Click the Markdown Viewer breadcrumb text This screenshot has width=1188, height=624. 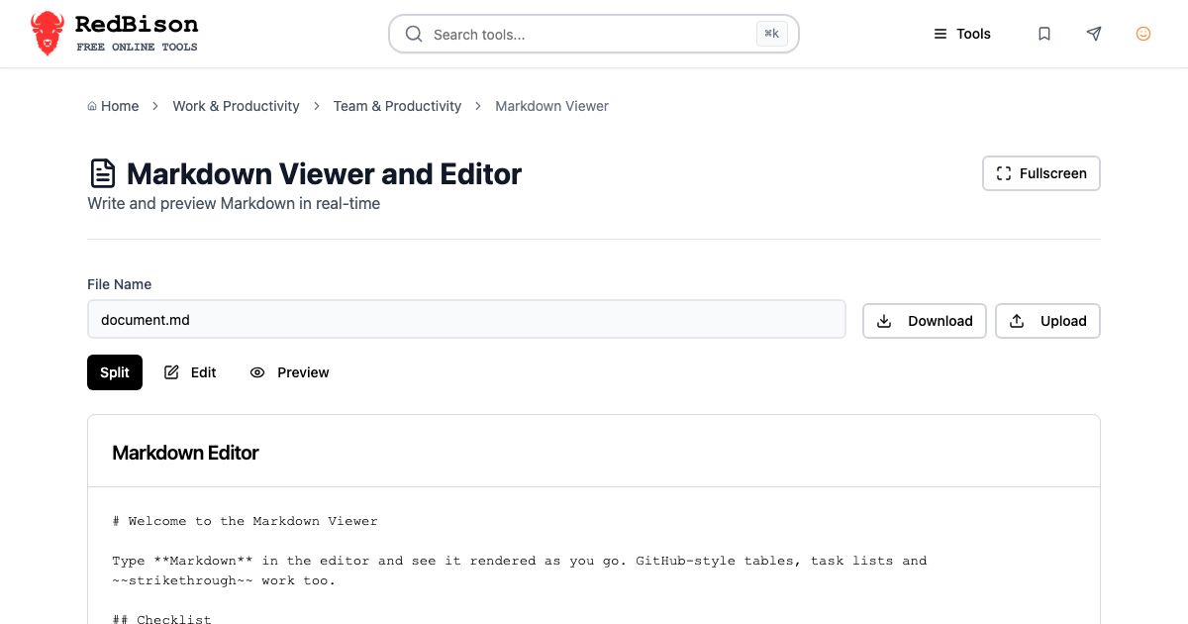551,106
